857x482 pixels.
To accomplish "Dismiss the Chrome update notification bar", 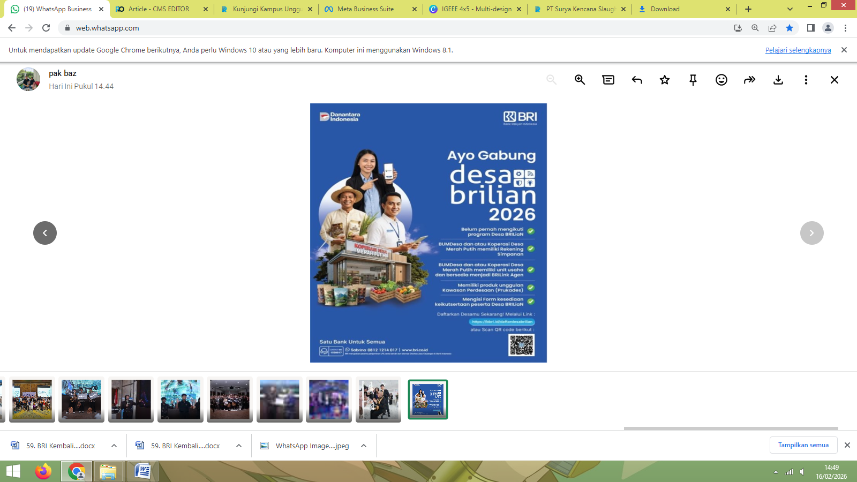I will pyautogui.click(x=844, y=50).
